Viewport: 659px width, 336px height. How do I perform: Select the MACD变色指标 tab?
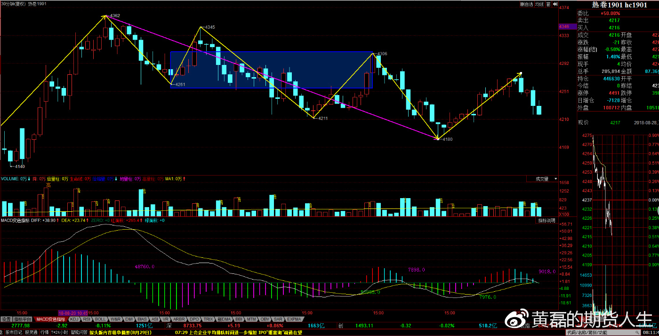(51, 319)
